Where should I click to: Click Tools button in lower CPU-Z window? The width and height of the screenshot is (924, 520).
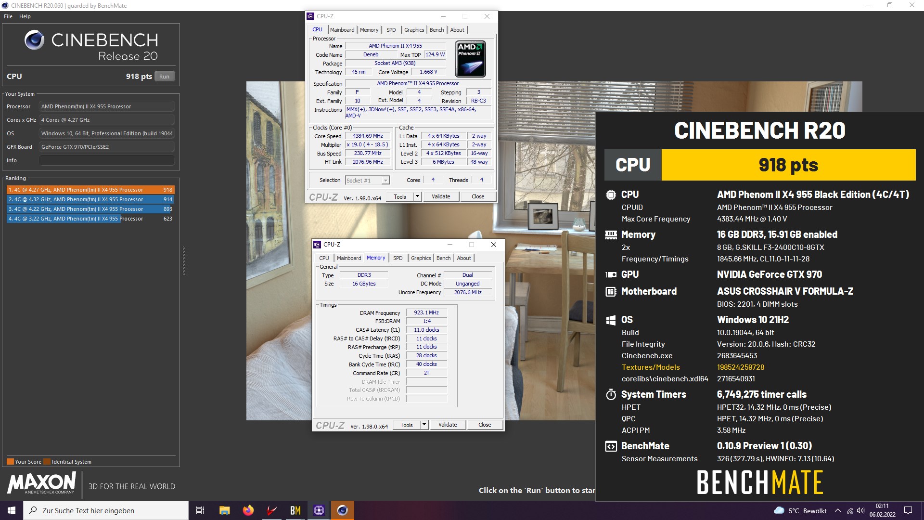pyautogui.click(x=407, y=425)
